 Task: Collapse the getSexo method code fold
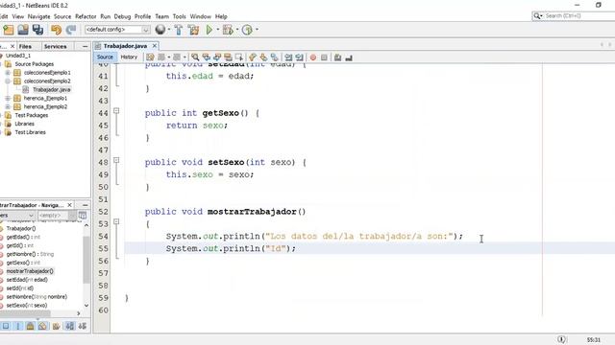click(x=116, y=111)
